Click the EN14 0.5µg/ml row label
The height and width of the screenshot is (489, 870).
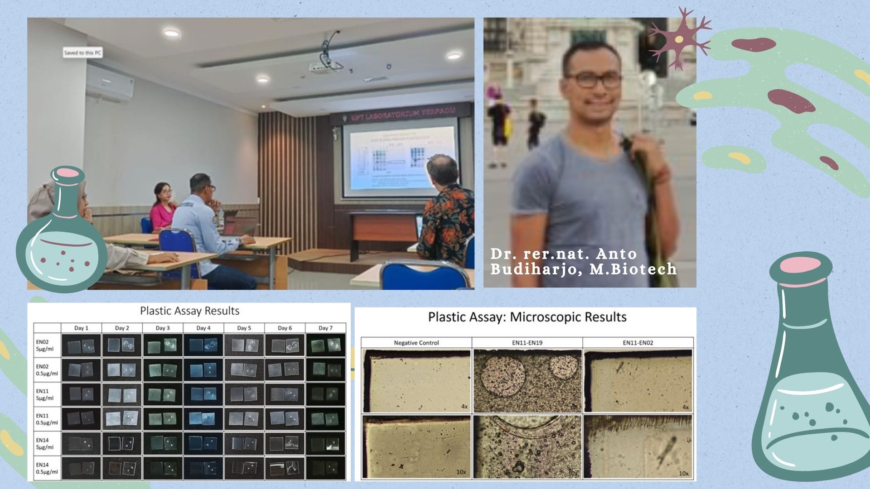[47, 468]
